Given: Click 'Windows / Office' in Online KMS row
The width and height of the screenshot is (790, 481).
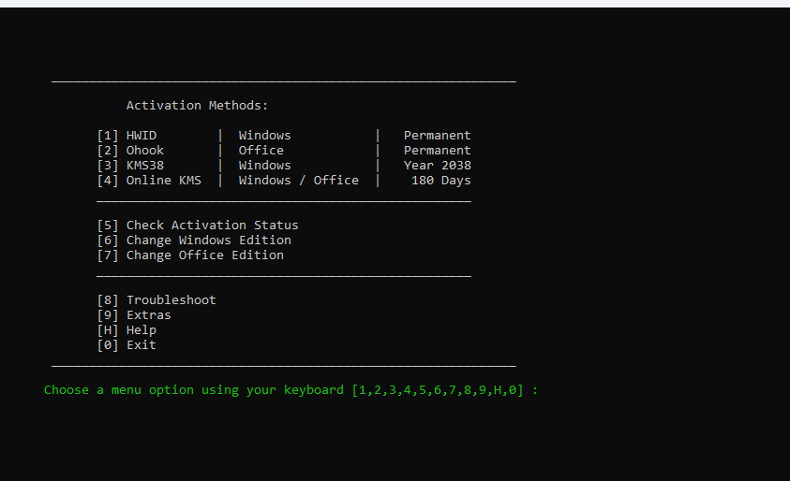Looking at the screenshot, I should coord(299,181).
